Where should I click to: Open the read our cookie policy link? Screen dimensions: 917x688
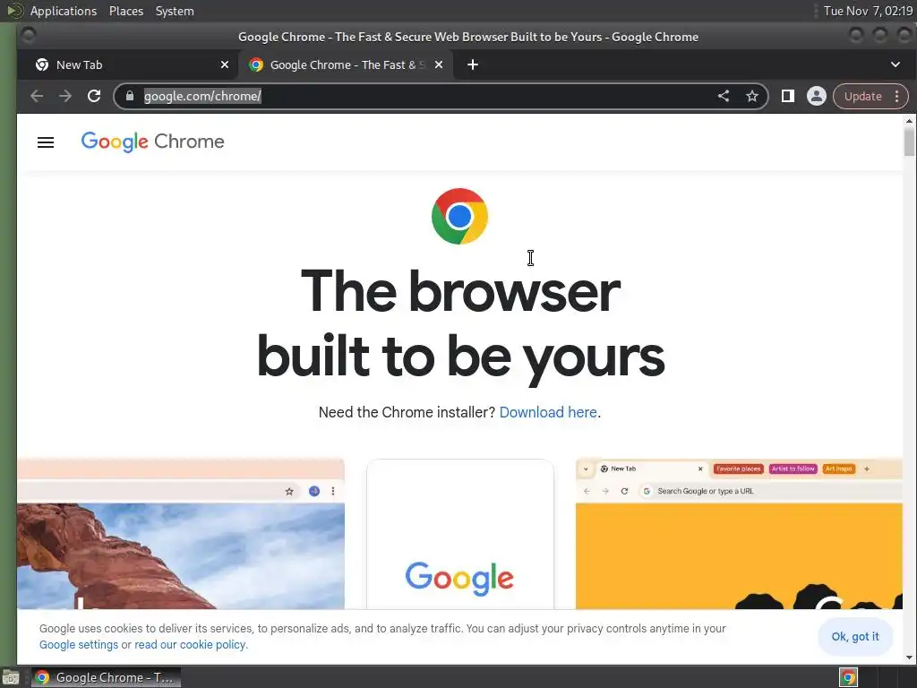pos(191,645)
